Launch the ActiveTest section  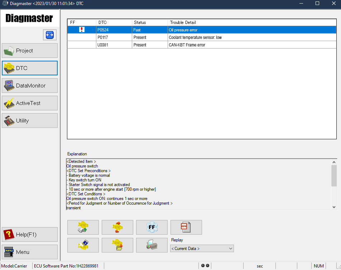coord(30,103)
